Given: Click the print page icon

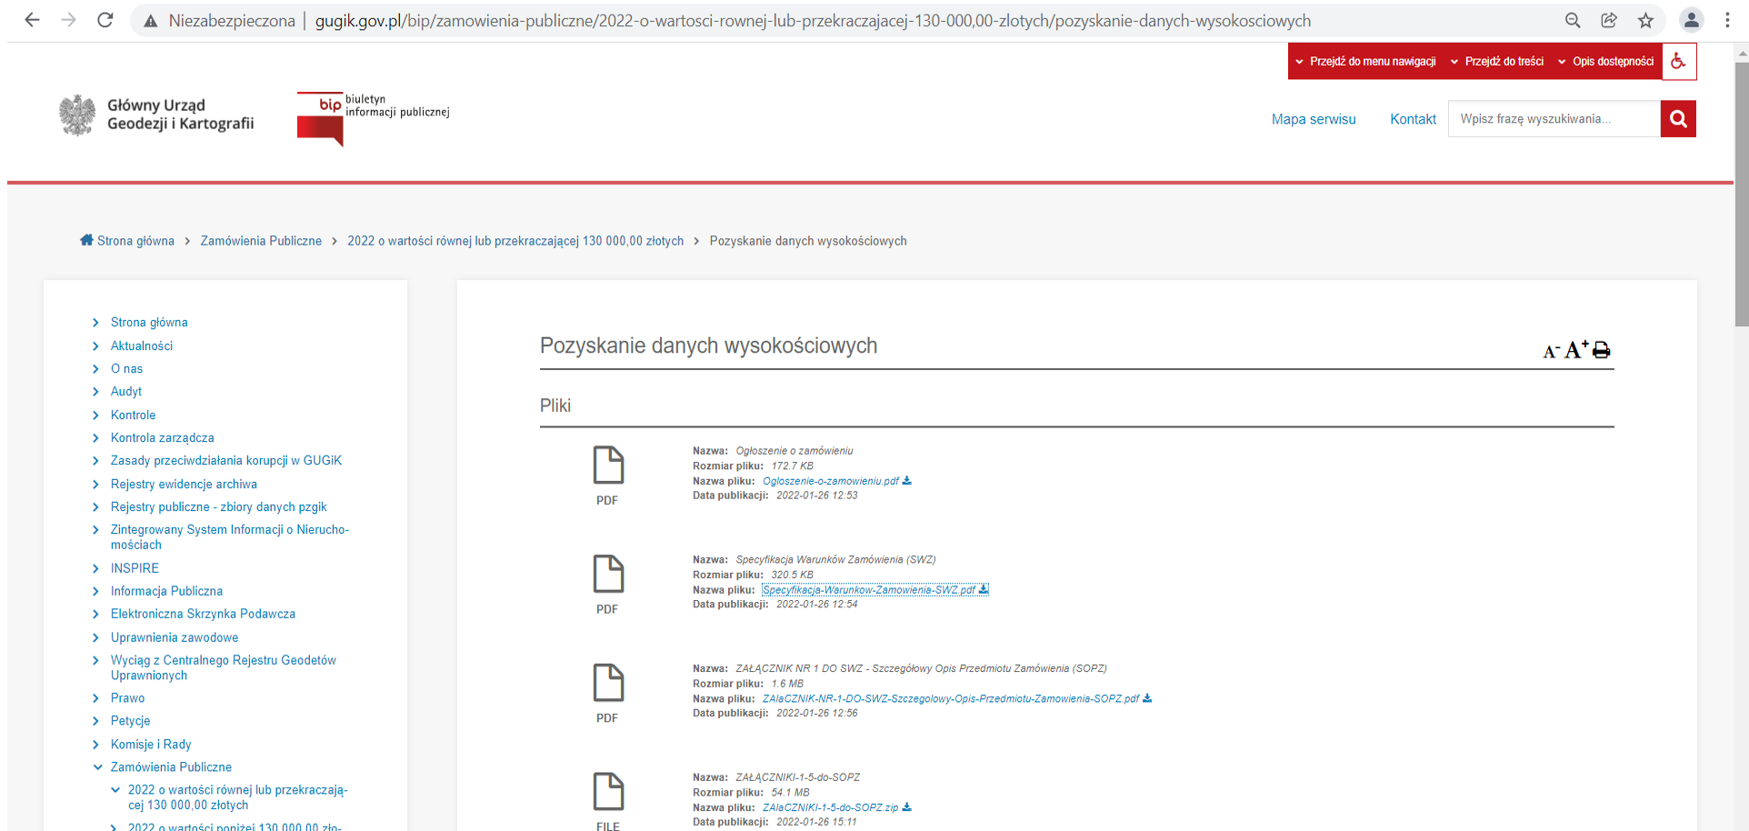Looking at the screenshot, I should [1602, 351].
